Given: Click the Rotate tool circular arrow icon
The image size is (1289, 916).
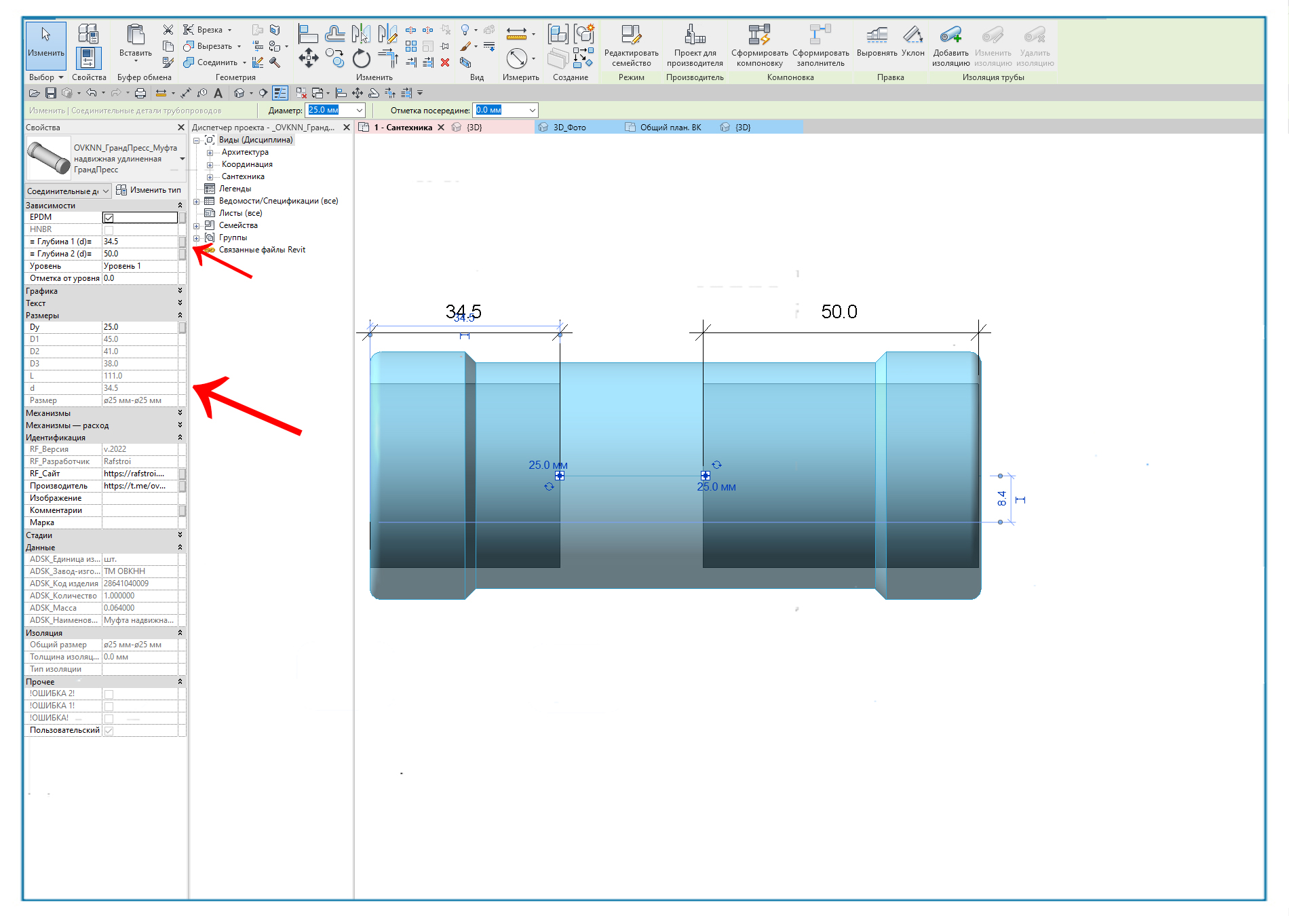Looking at the screenshot, I should pyautogui.click(x=362, y=59).
